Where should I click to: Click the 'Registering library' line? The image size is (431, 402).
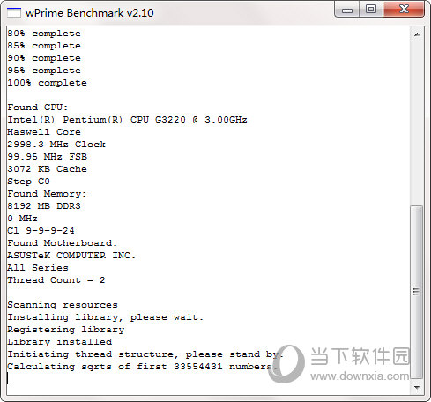point(66,330)
